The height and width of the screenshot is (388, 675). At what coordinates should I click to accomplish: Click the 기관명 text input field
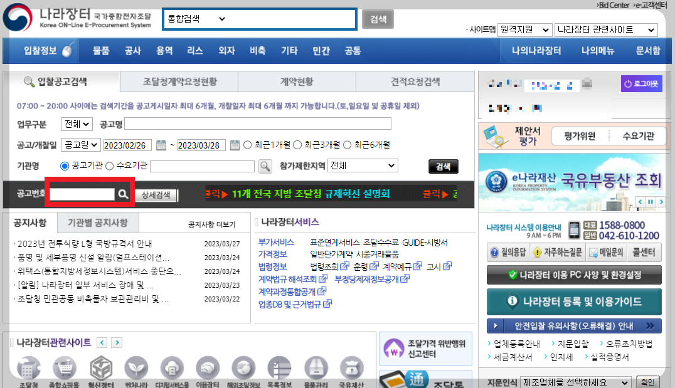pyautogui.click(x=203, y=166)
